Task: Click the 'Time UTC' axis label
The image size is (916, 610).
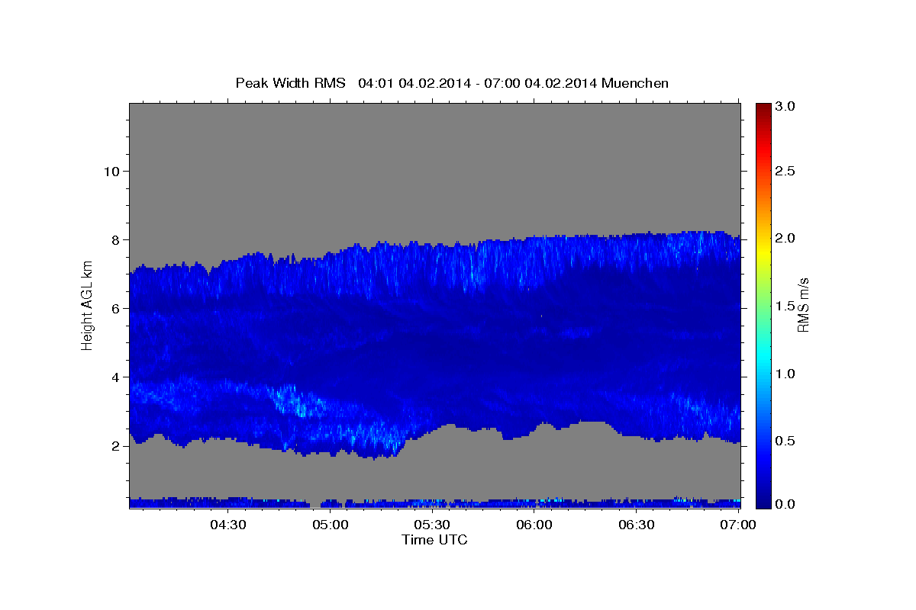Action: click(x=434, y=540)
